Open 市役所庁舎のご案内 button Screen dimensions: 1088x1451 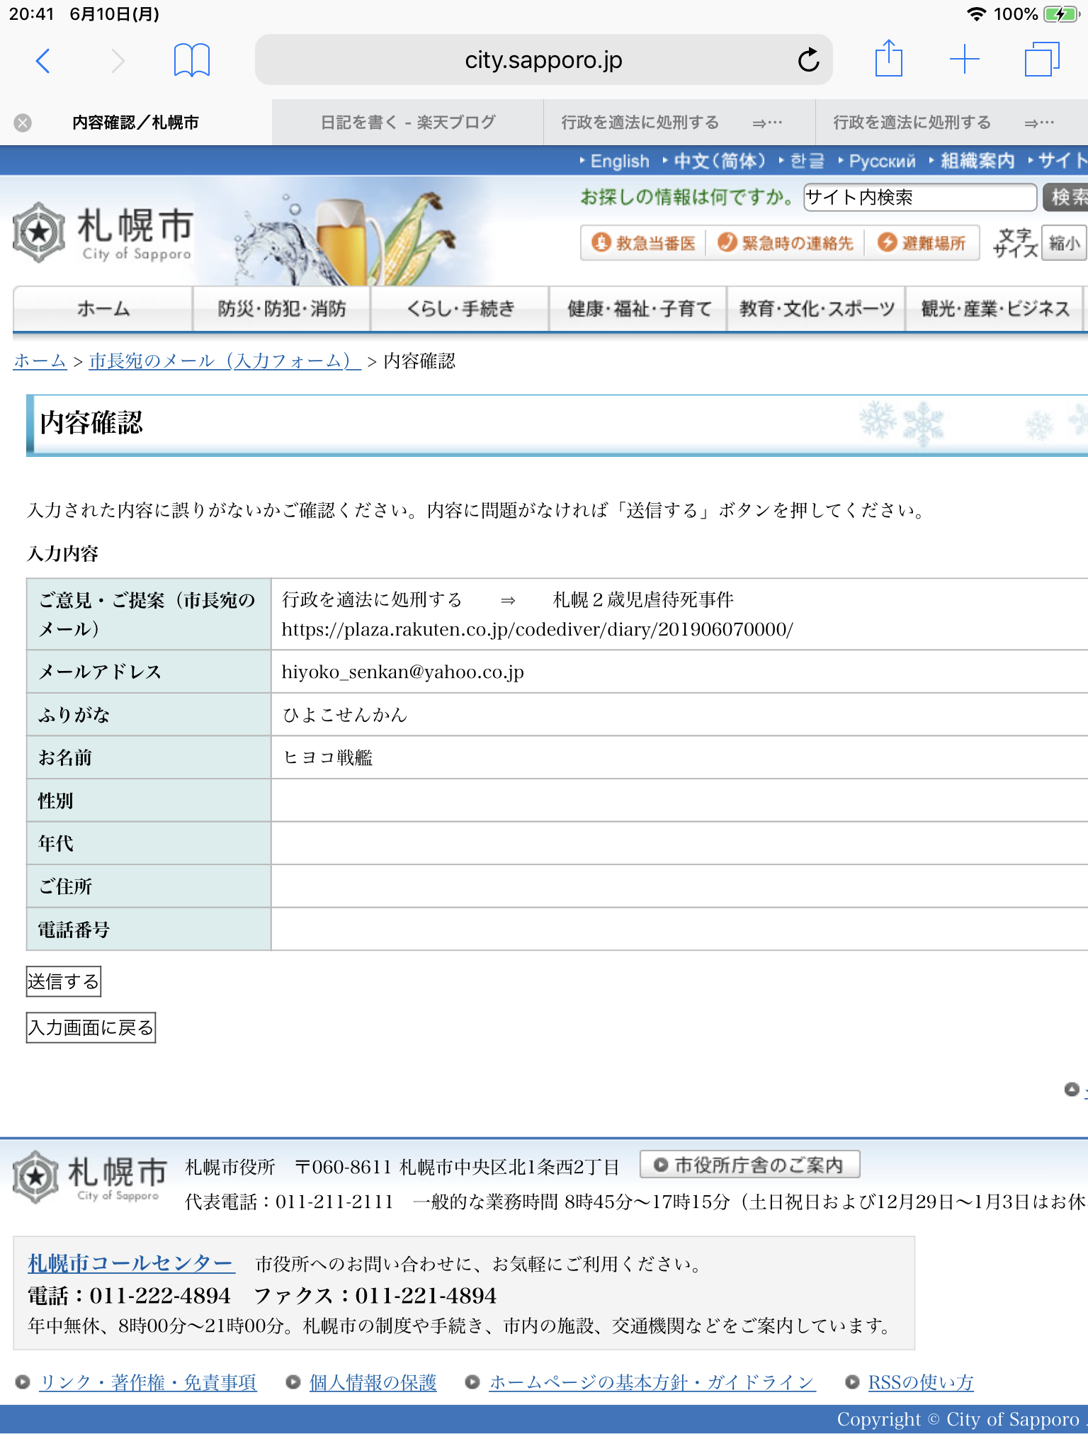click(x=749, y=1165)
